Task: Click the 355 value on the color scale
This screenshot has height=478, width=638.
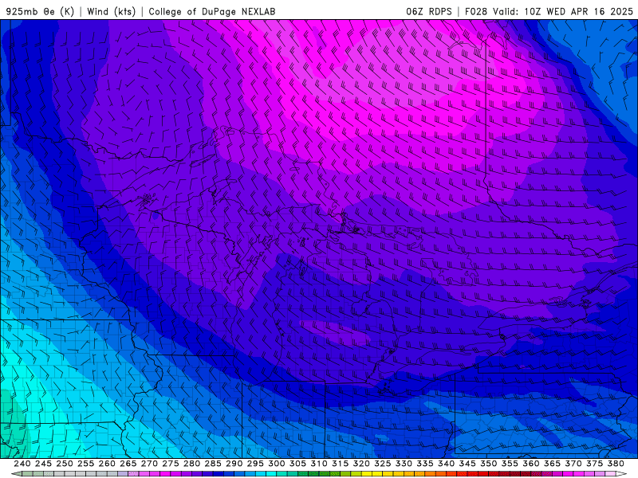Action: [509, 464]
